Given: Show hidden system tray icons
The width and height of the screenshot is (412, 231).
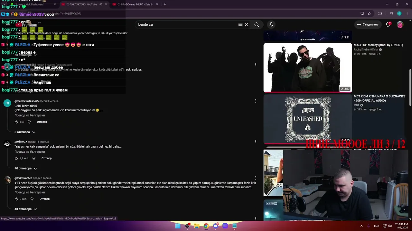Looking at the screenshot, I should pyautogui.click(x=361, y=226).
